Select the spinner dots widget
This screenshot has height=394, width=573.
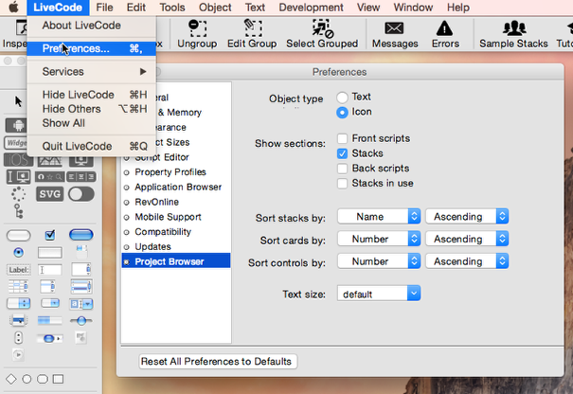coord(18,194)
